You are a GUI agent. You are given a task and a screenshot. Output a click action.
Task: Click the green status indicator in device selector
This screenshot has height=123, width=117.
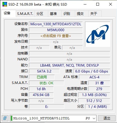[x=12, y=118]
